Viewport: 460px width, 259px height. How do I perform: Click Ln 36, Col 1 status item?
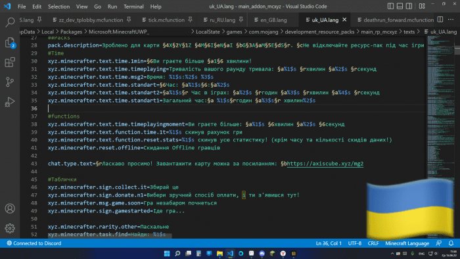[329, 243]
